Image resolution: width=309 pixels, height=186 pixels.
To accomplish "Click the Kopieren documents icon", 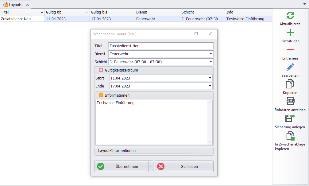I will click(x=290, y=84).
